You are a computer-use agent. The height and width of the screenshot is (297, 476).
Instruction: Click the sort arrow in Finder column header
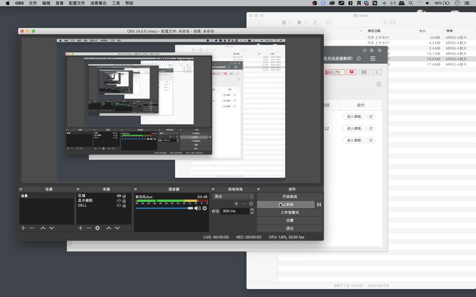pyautogui.click(x=361, y=31)
